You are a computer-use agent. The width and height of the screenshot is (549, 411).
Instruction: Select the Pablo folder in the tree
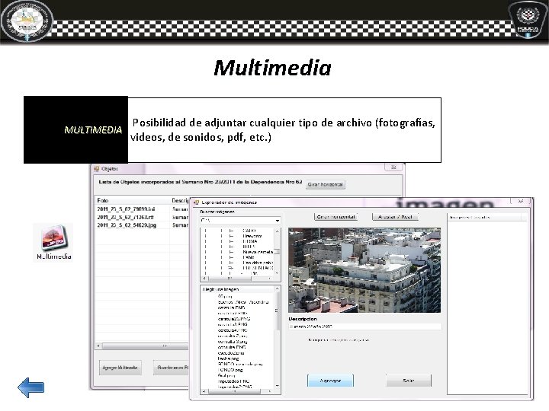(x=249, y=257)
